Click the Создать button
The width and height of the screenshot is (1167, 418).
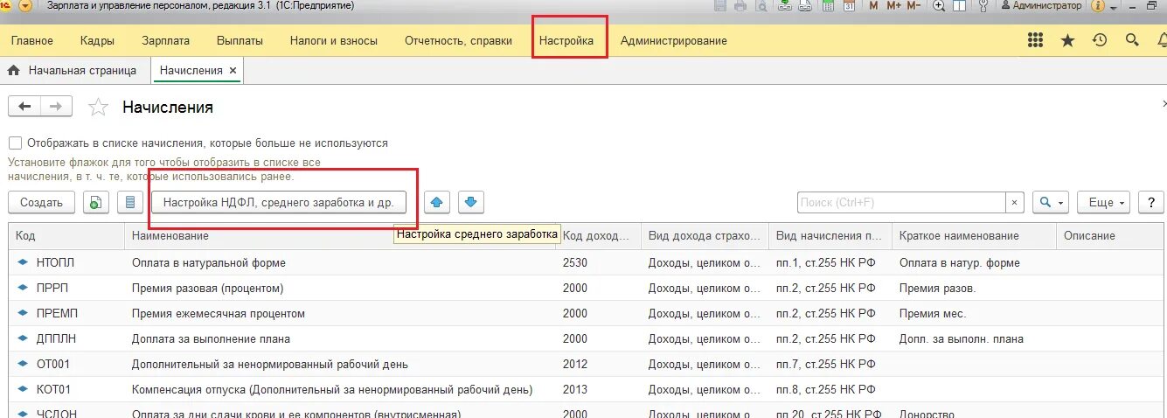[41, 202]
